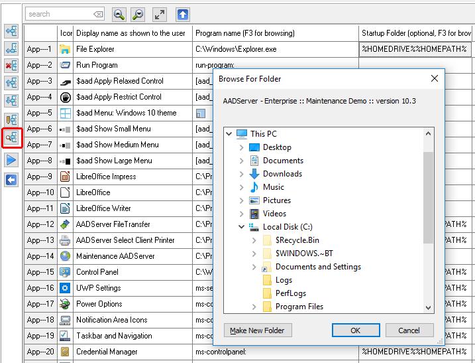Click the zoom out magnifier icon
475x363 pixels.
[x=137, y=14]
